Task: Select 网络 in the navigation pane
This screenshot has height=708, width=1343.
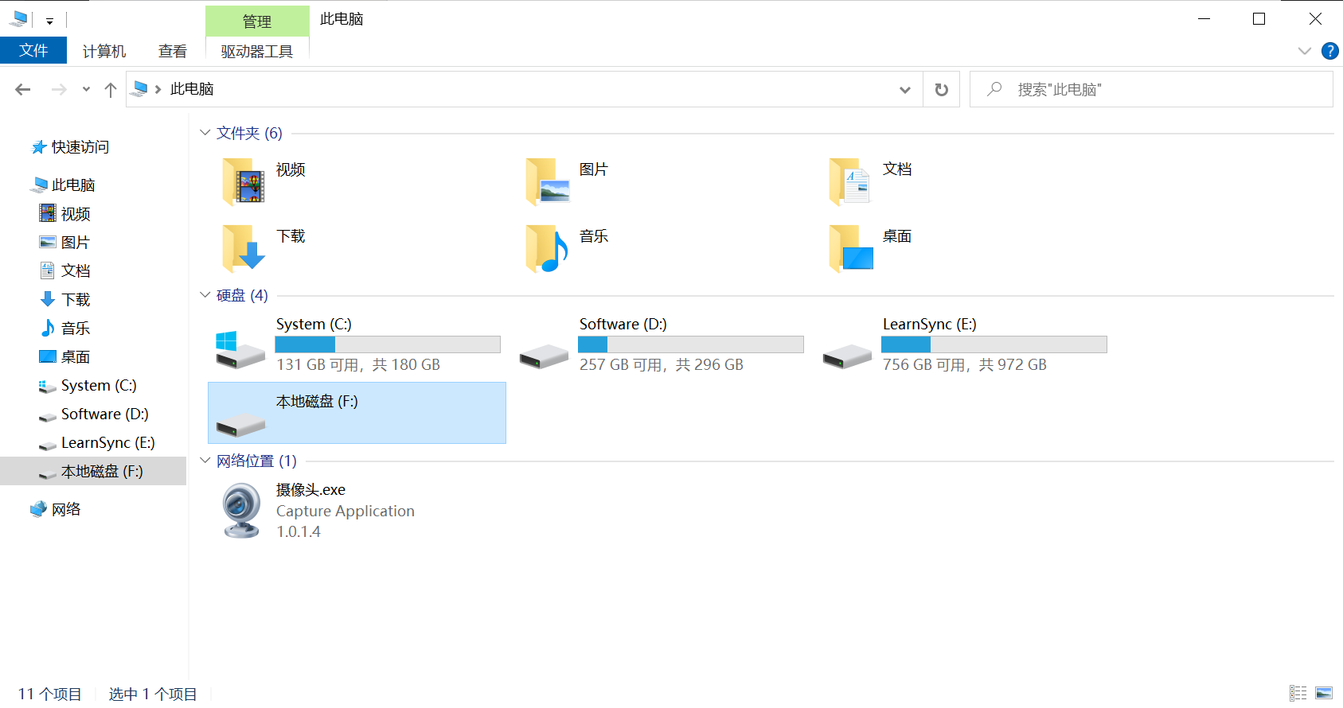Action: pyautogui.click(x=66, y=509)
